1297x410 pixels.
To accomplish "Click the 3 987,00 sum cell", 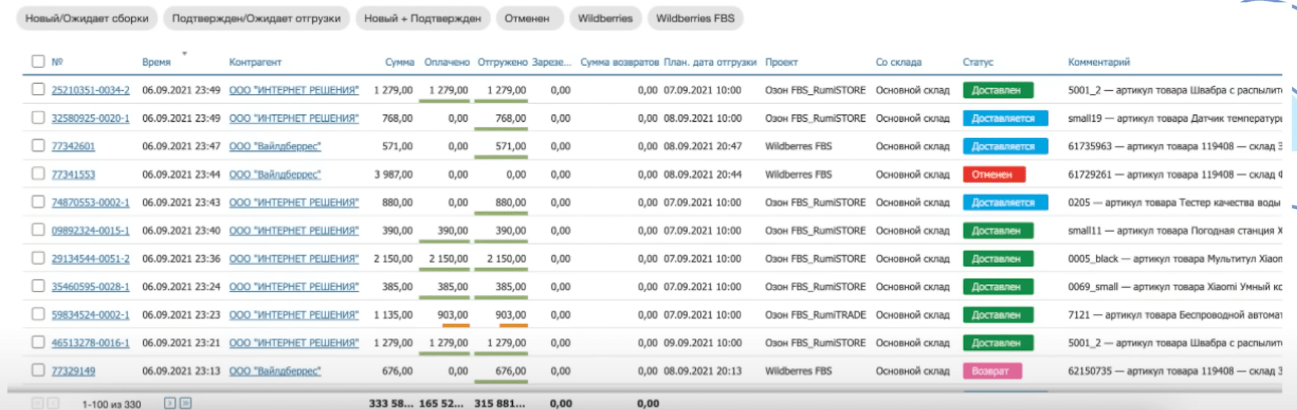I will click(394, 175).
